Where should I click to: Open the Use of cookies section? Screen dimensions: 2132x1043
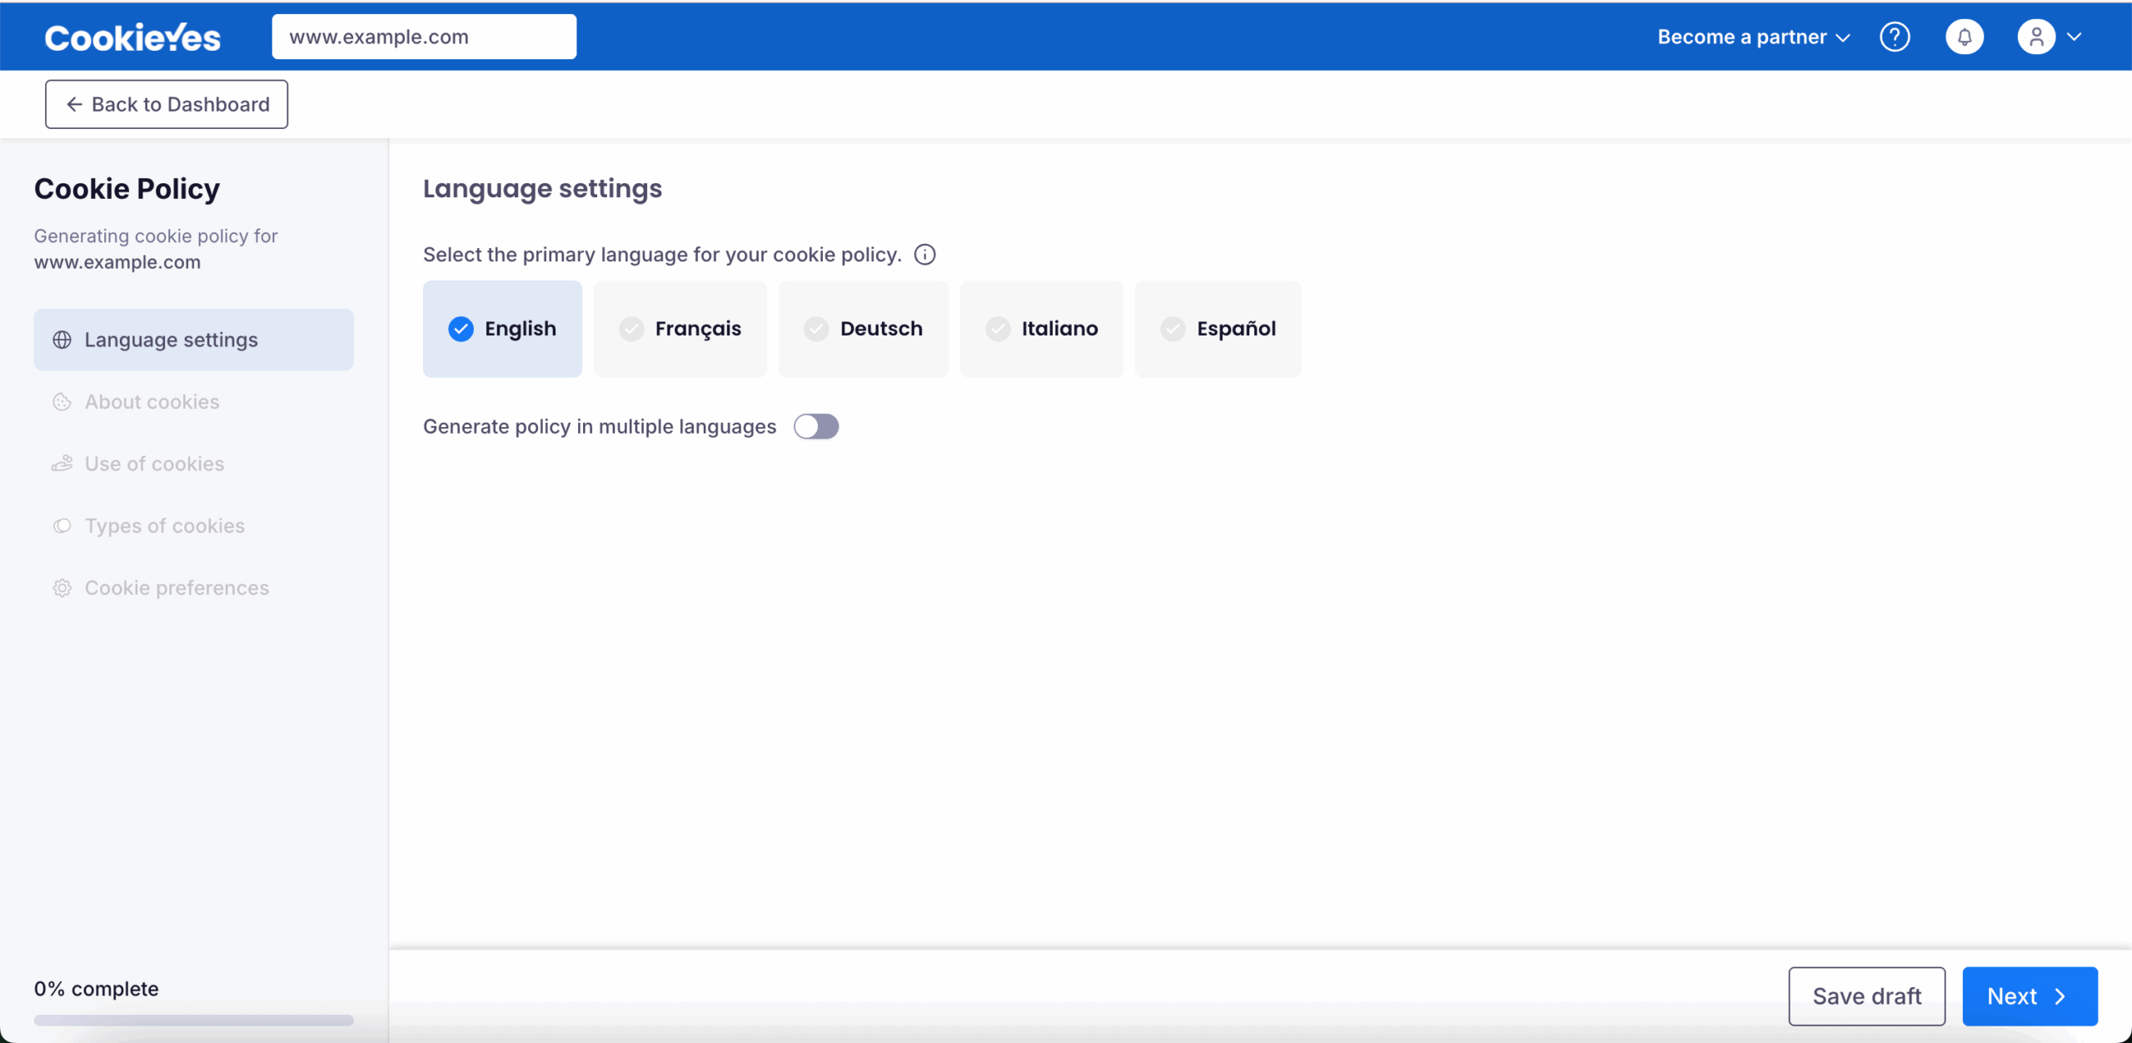[154, 464]
